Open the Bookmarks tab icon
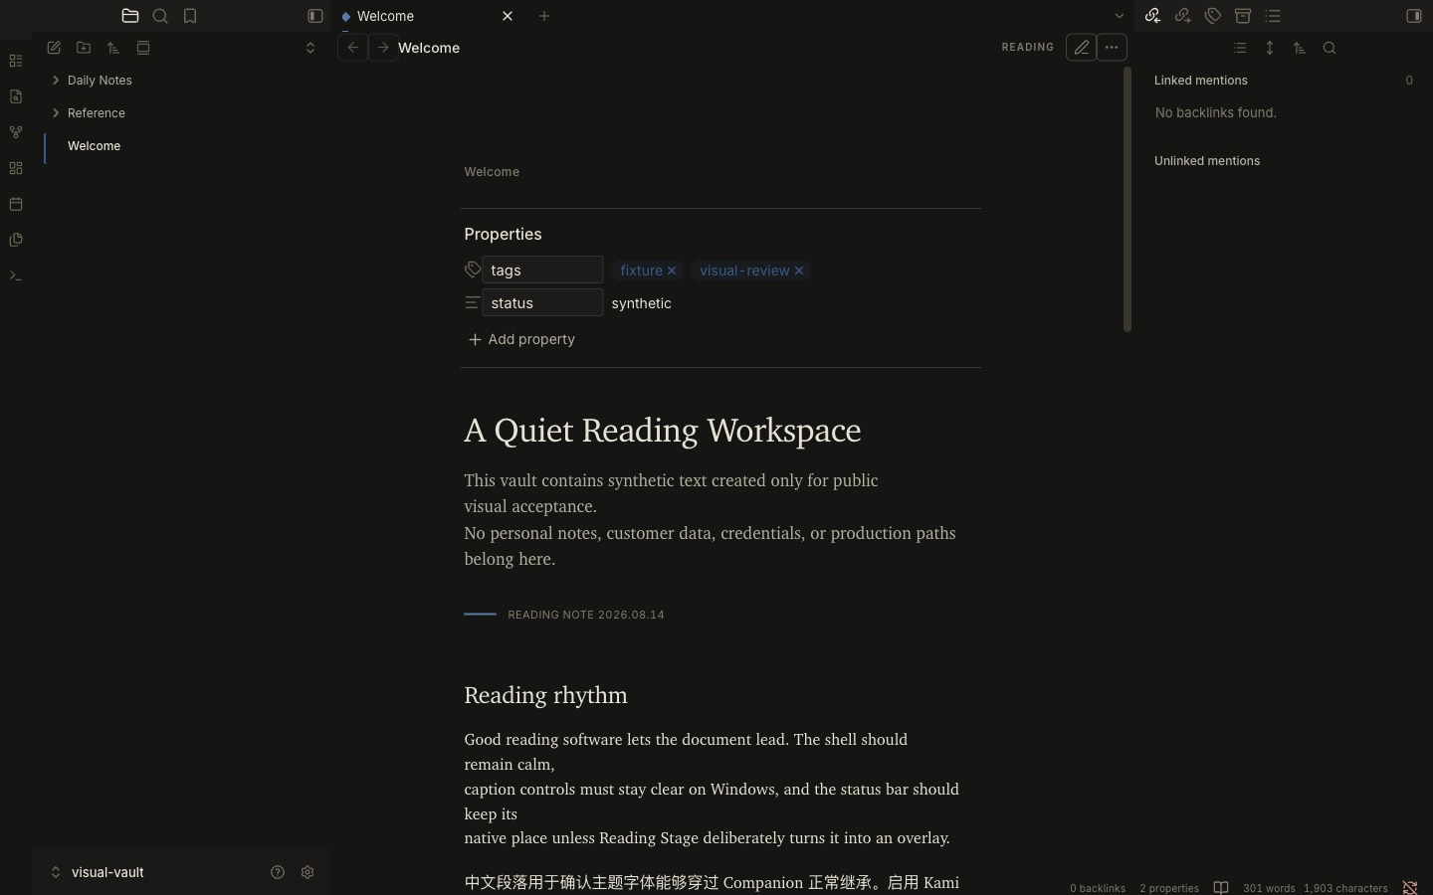1433x895 pixels. click(190, 16)
